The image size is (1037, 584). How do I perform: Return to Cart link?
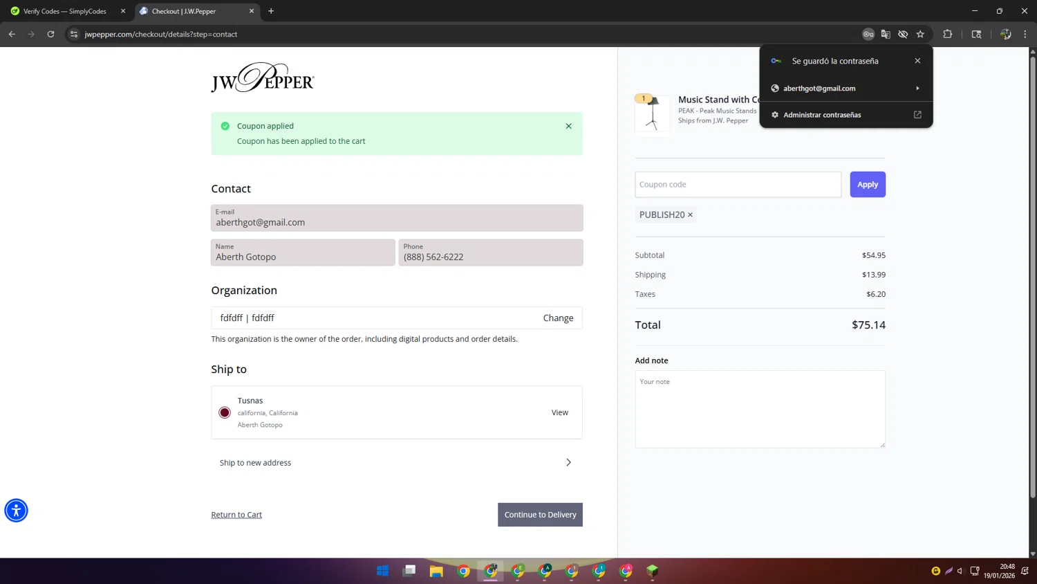click(x=236, y=514)
